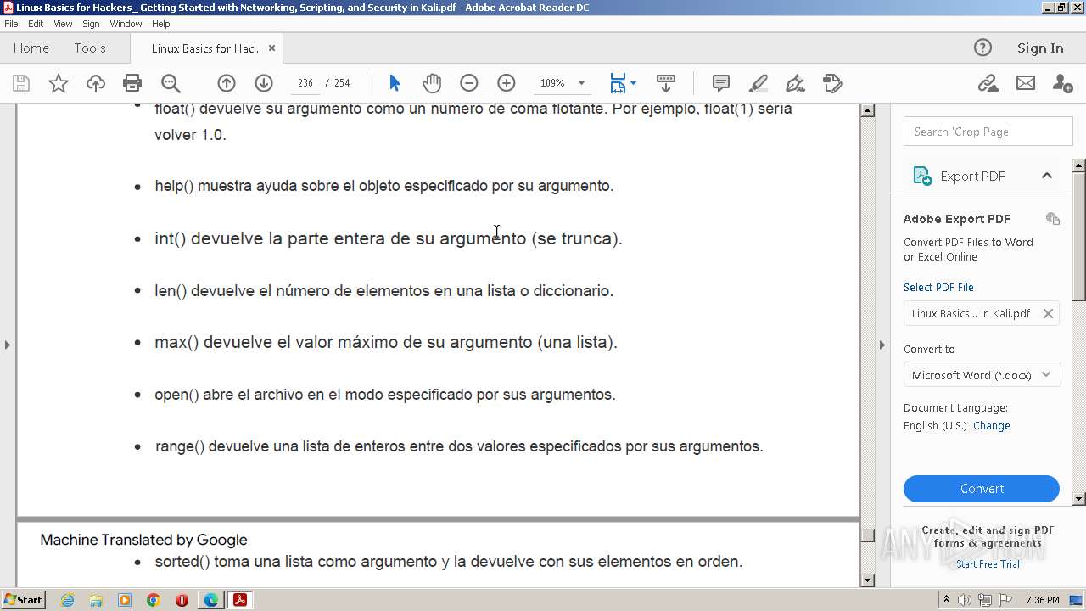Open the Windows Start menu
This screenshot has height=611, width=1086.
pyautogui.click(x=24, y=600)
